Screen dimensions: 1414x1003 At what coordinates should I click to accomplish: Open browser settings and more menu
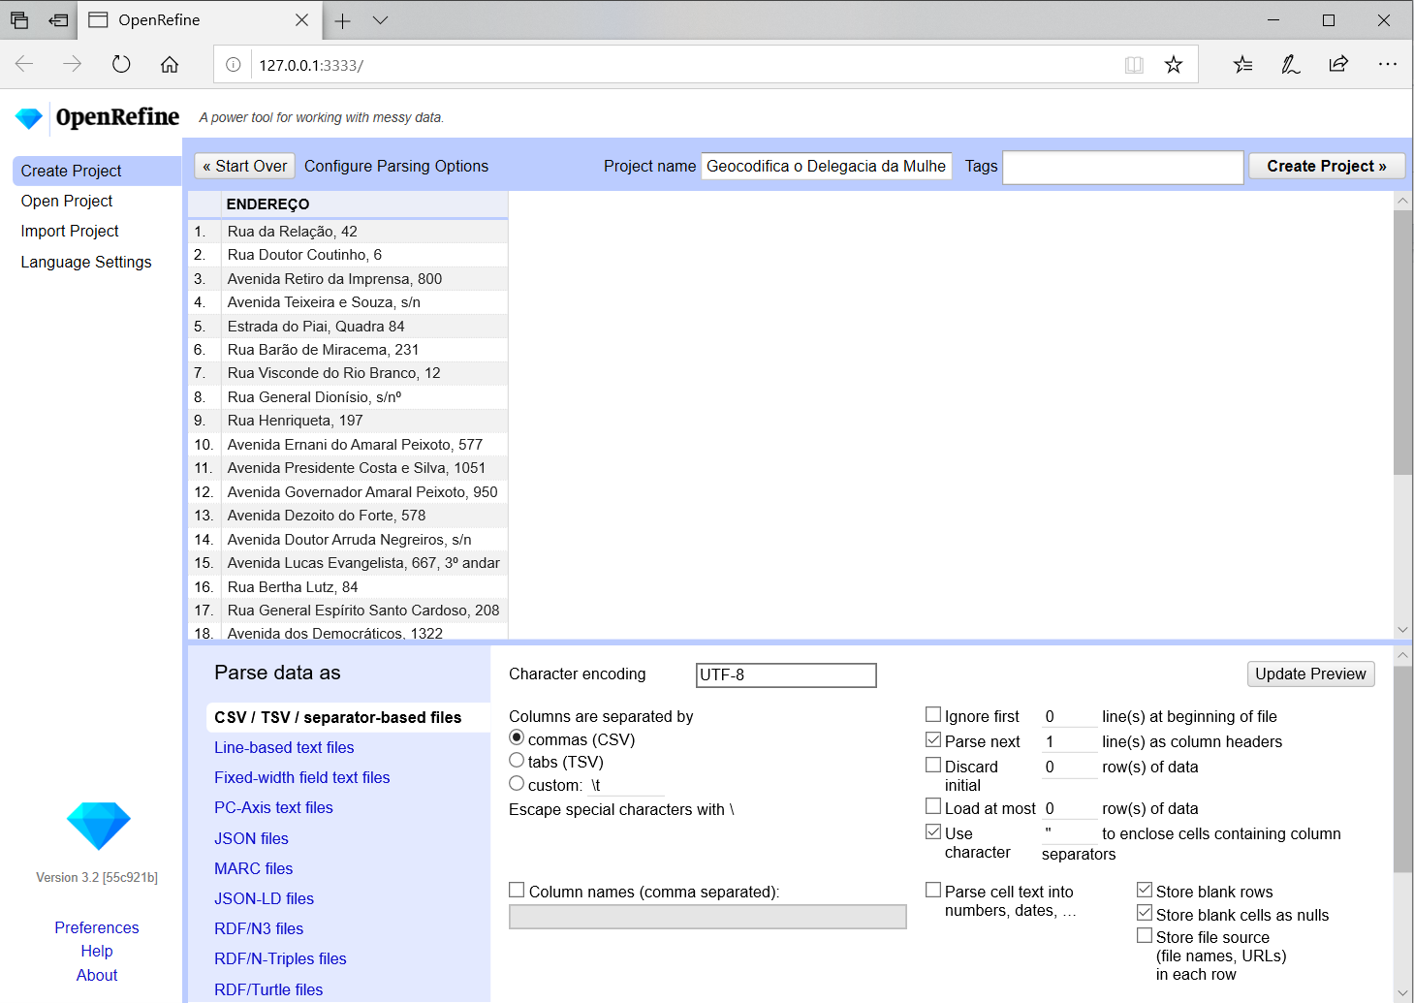point(1387,65)
